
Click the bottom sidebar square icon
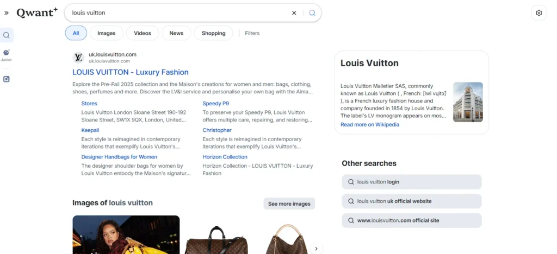pos(7,79)
